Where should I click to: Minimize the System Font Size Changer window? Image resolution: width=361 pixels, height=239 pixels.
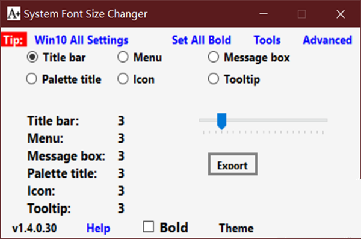click(x=264, y=14)
